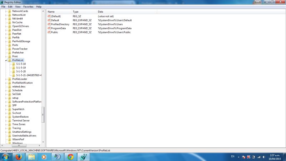This screenshot has width=286, height=161.
Task: Select the Terminal Server key
Action: [21, 120]
